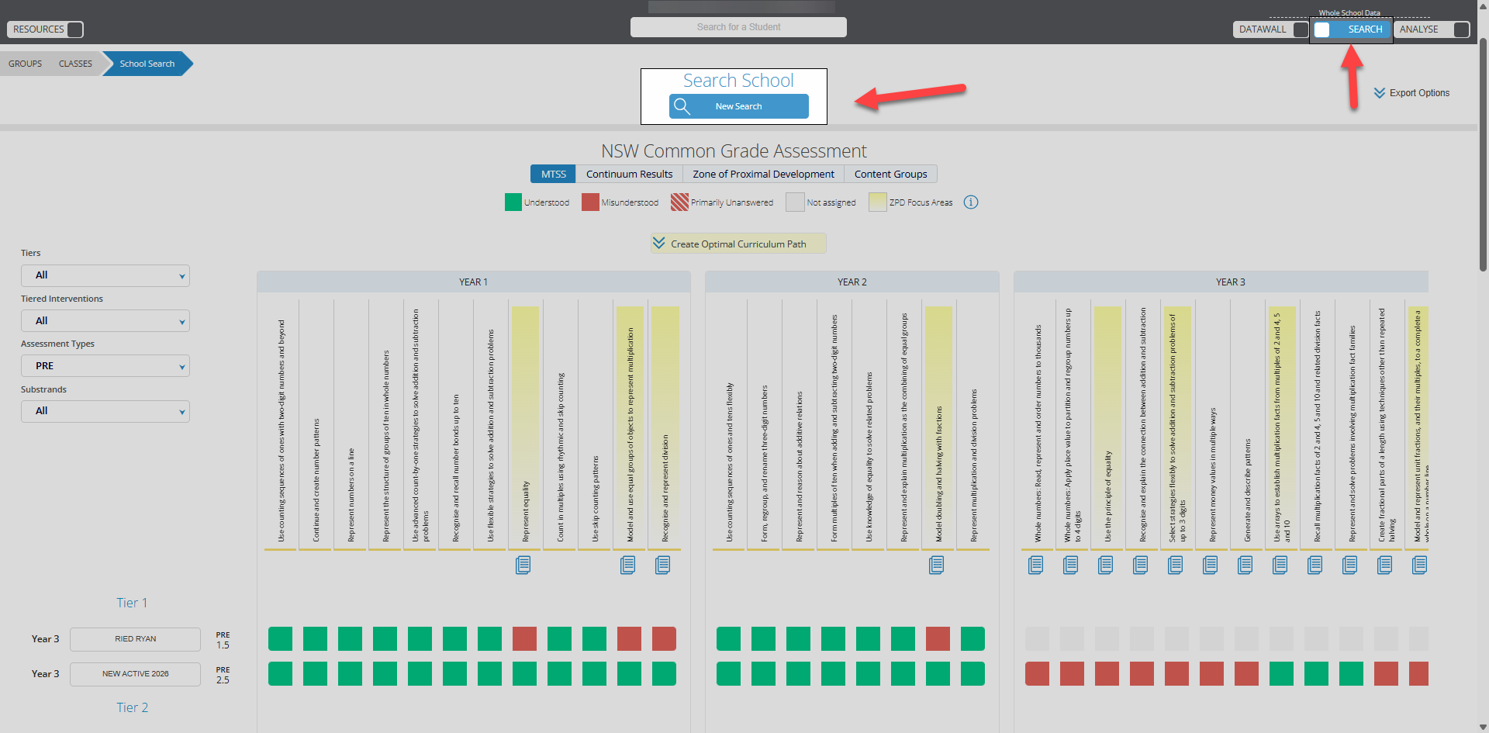Open document icon under Select strategies flexibly column

[x=1176, y=565]
